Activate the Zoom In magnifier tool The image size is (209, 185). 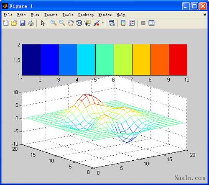[x=54, y=23]
